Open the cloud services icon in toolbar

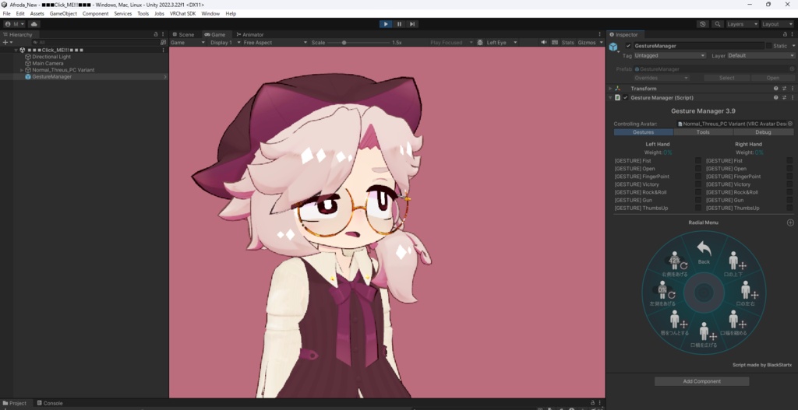click(x=34, y=24)
